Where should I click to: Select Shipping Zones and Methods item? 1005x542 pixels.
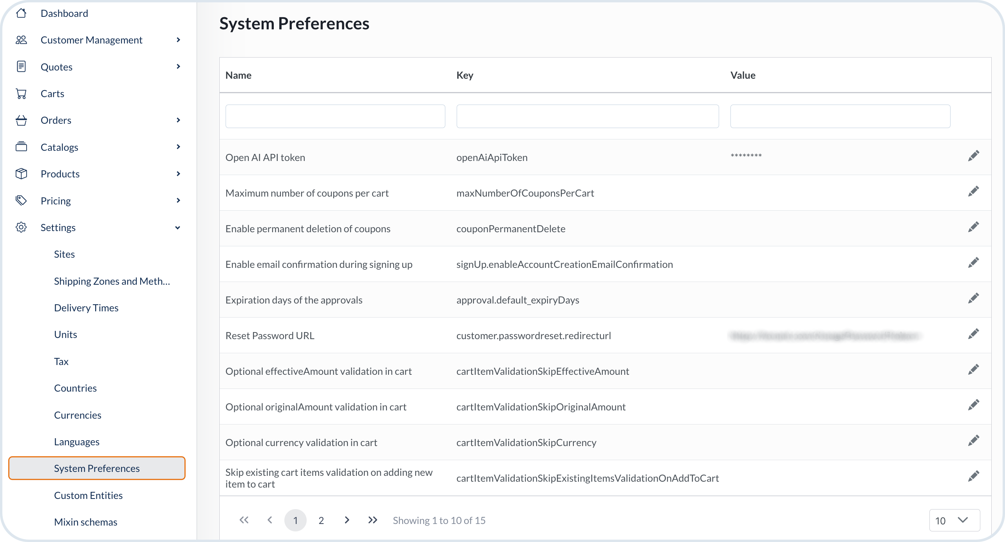(x=112, y=281)
